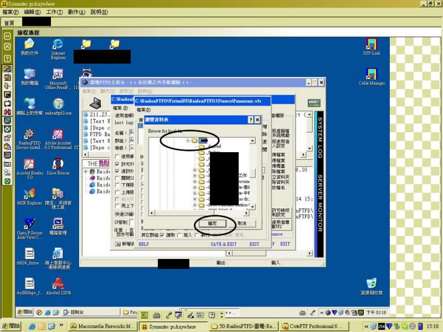Viewport: 443px width, 332px height.
Task: Toggle the 准許F checkbox
Action: pyautogui.click(x=117, y=171)
